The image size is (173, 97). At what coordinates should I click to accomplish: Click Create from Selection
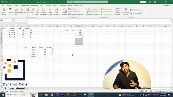76,14
